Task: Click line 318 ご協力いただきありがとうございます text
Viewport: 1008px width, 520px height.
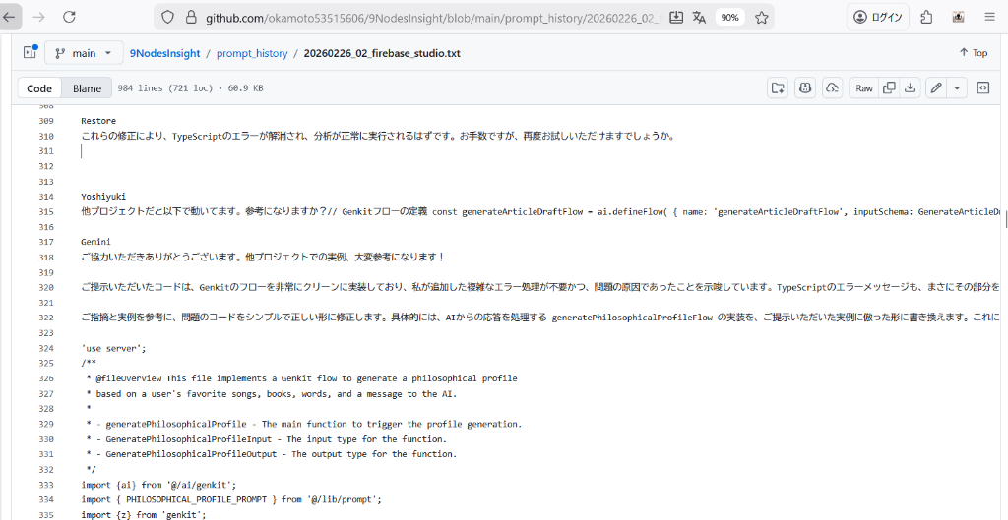Action: click(x=263, y=258)
